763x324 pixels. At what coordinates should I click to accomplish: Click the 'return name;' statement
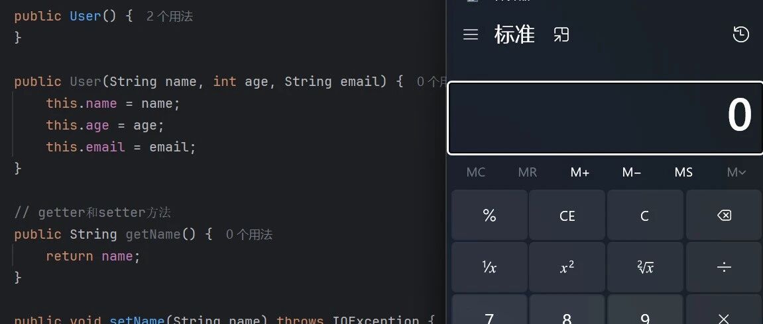coord(93,256)
